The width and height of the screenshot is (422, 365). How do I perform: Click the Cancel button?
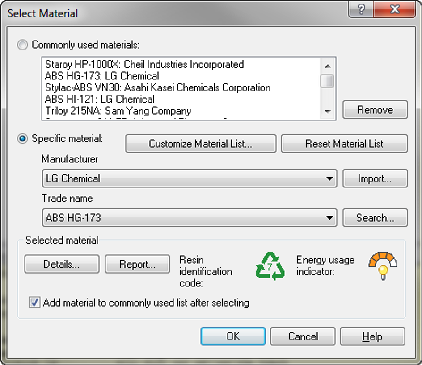[x=303, y=336]
